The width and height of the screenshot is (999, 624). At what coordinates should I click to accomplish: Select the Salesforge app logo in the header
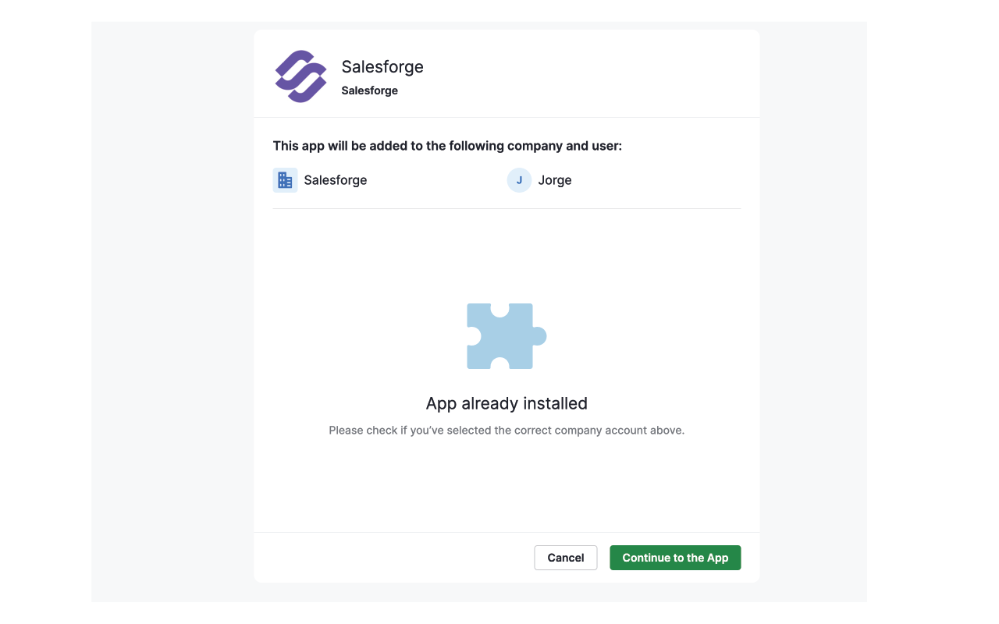click(x=300, y=76)
